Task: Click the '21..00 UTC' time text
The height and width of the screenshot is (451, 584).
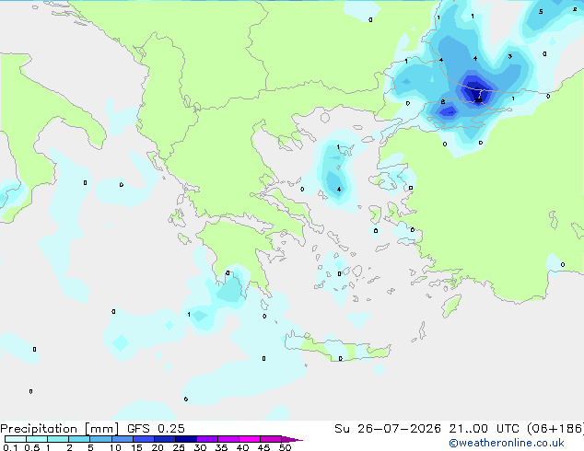Action: coord(484,429)
